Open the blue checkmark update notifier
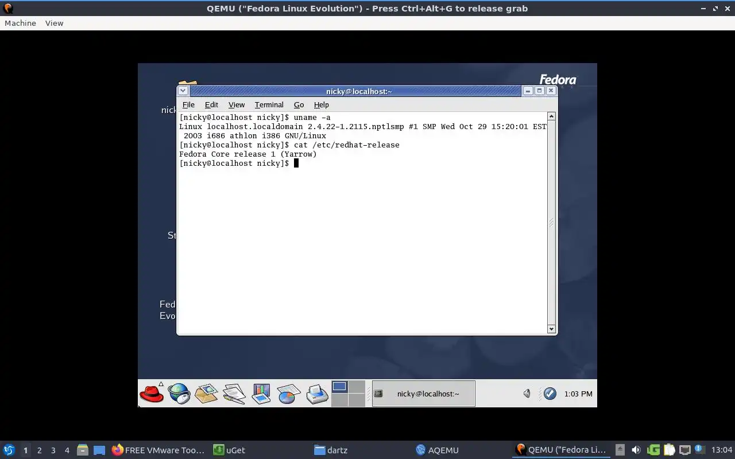 pyautogui.click(x=550, y=394)
